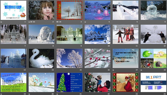Select slide 3 thumbnail with red-green border

69,10
